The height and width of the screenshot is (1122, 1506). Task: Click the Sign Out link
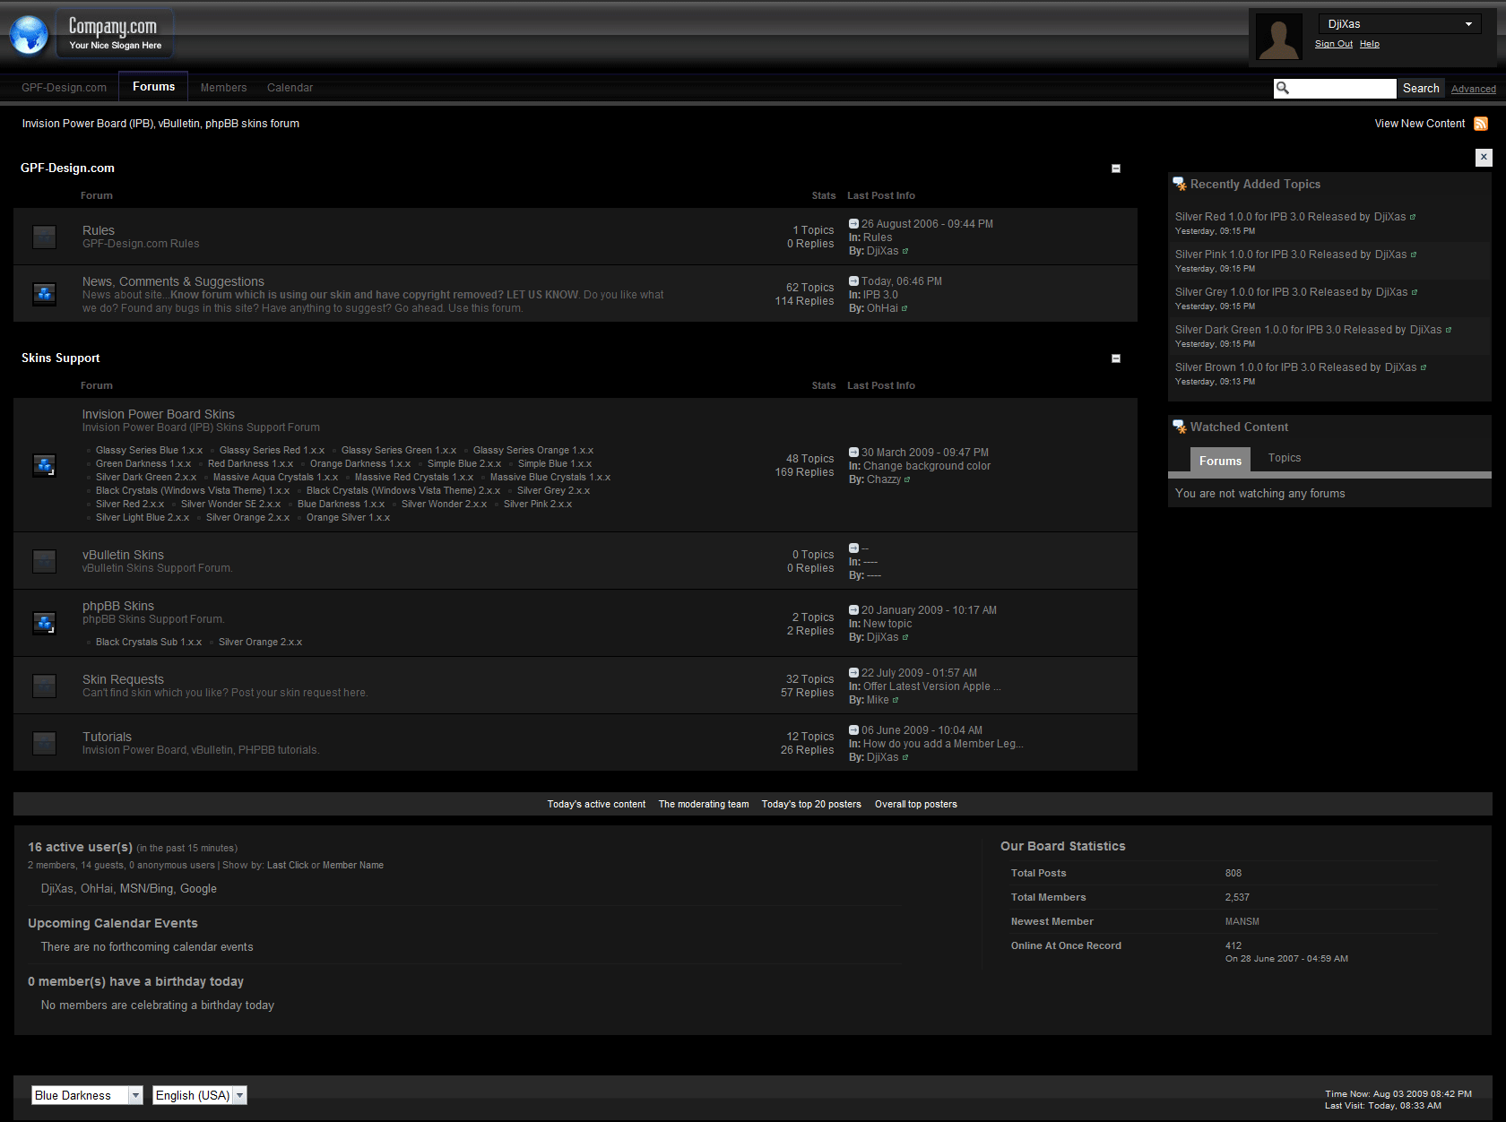click(x=1334, y=44)
